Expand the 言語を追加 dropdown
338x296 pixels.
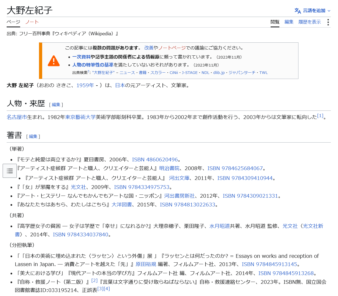coord(313,11)
